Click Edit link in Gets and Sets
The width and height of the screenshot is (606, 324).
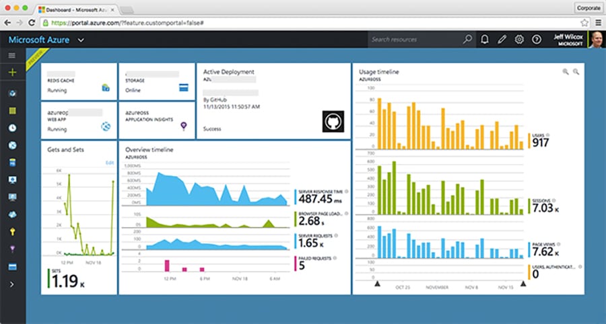110,163
